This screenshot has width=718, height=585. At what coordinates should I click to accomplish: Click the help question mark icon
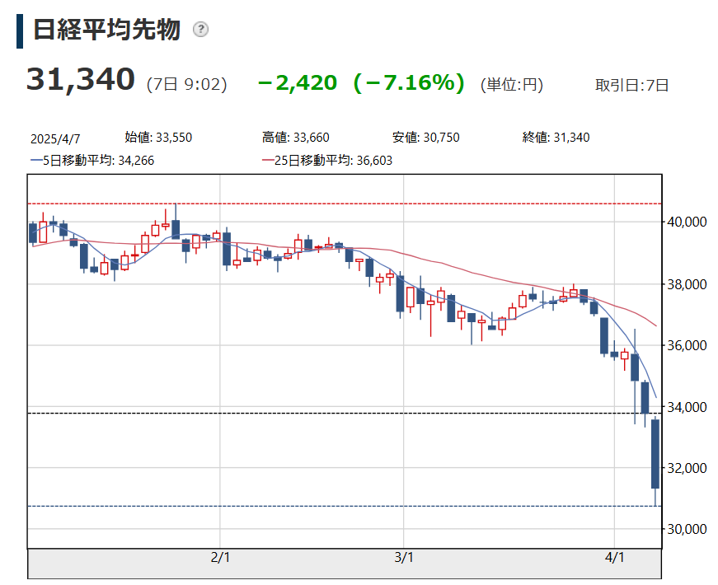(x=200, y=30)
